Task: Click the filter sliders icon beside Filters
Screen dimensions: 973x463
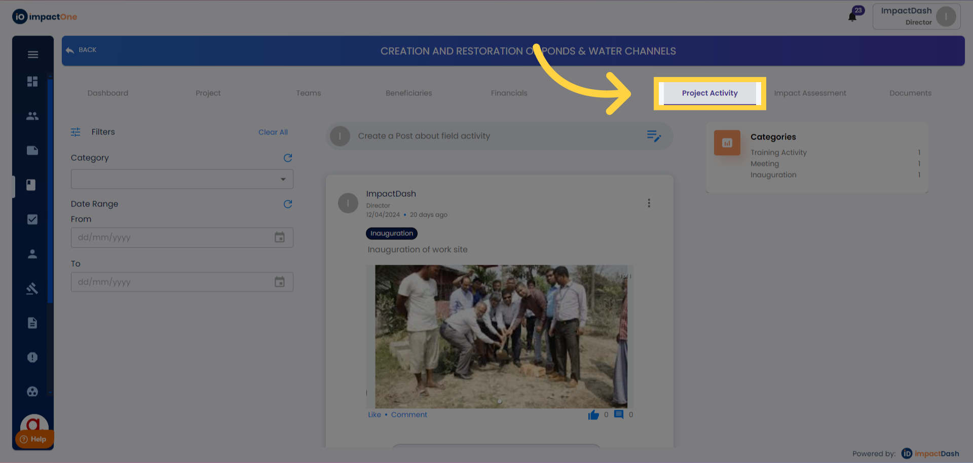Action: tap(76, 132)
